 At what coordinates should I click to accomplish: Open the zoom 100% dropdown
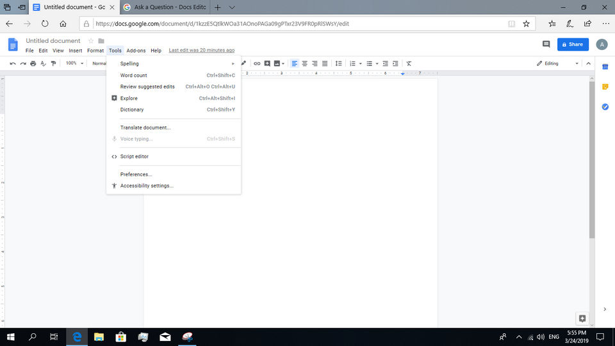click(x=74, y=63)
